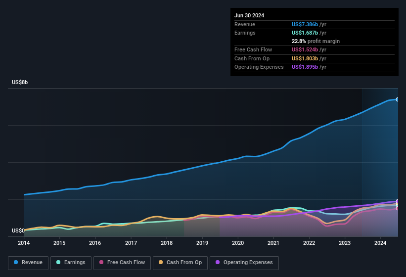This screenshot has height=277, width=406.
Task: Toggle the Free Cash Flow legend button
Action: 122,263
